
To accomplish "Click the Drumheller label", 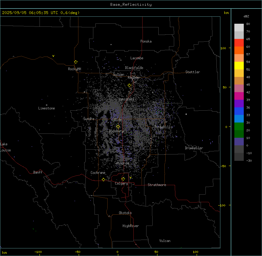I will (x=194, y=148).
